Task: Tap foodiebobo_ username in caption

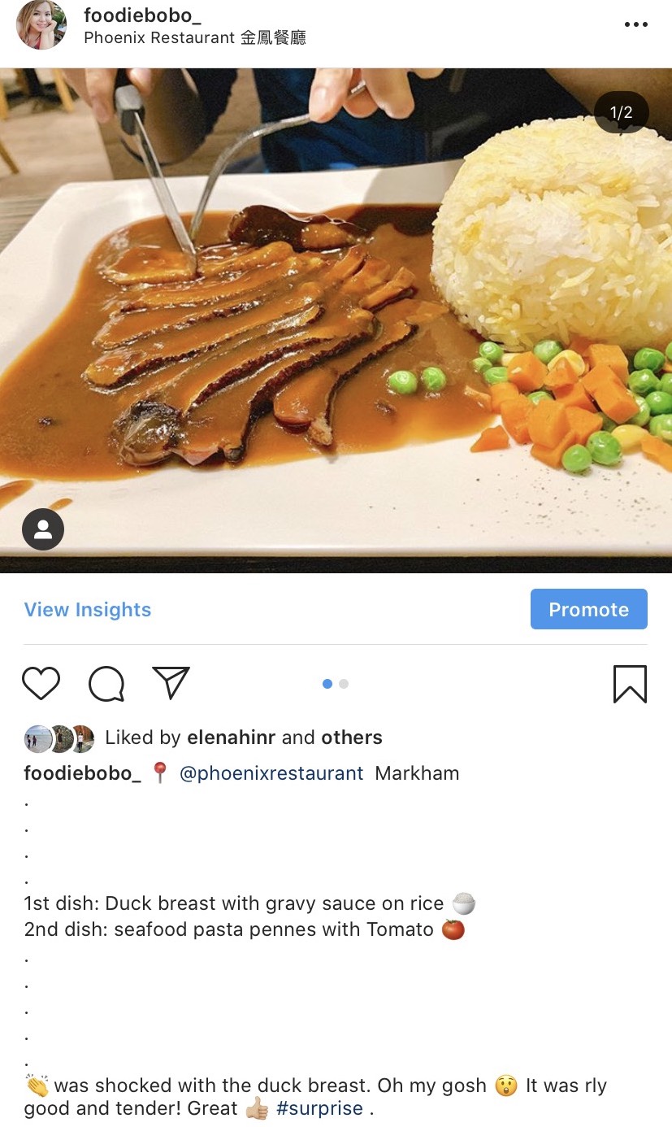Action: (x=82, y=773)
